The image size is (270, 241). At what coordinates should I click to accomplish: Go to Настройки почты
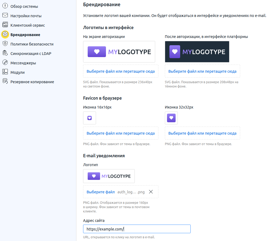tap(26, 16)
